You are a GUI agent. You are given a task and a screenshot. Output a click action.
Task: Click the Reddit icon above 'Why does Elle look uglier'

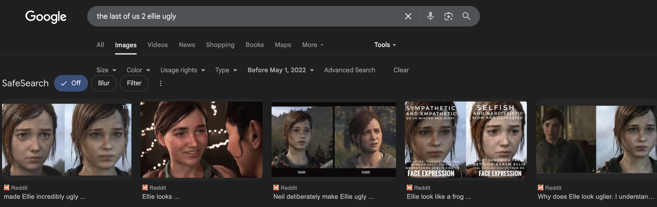540,188
